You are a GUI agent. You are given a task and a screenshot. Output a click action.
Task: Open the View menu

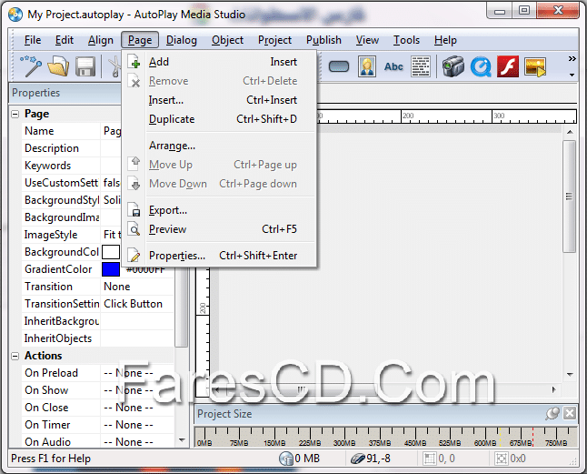click(367, 40)
